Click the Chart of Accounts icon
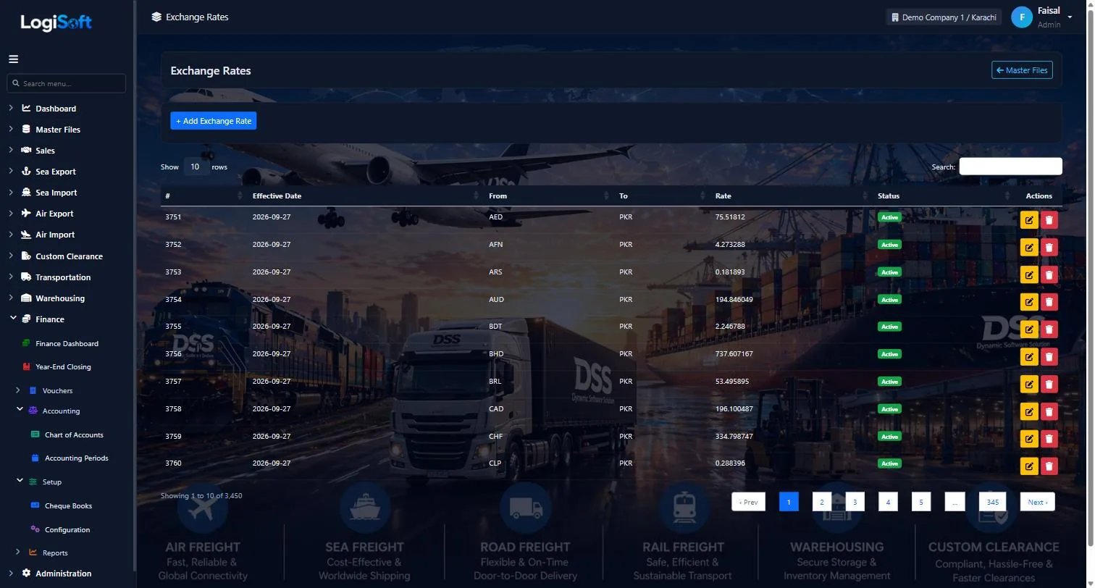This screenshot has width=1095, height=588. [35, 435]
